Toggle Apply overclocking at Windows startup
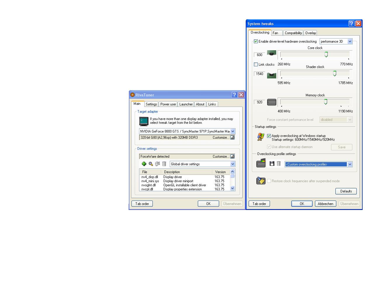 269,136
